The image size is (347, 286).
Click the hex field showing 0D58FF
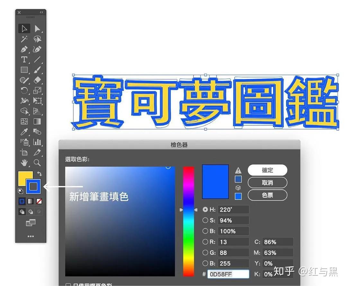(x=228, y=274)
